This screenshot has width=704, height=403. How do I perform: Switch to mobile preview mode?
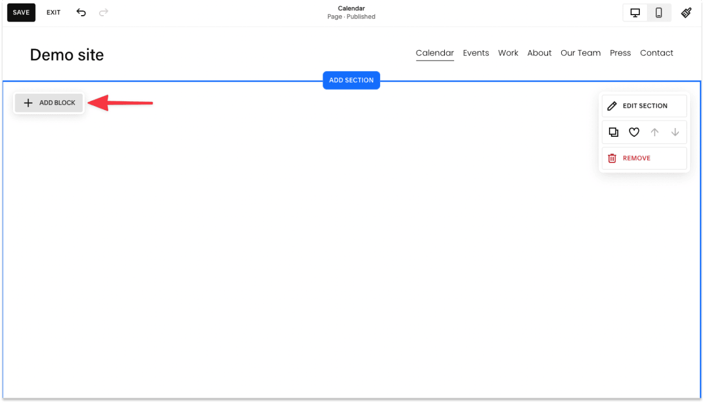click(x=659, y=12)
